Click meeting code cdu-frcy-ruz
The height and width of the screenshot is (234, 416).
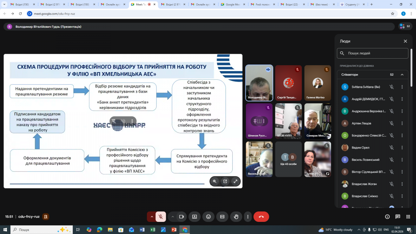tap(29, 217)
